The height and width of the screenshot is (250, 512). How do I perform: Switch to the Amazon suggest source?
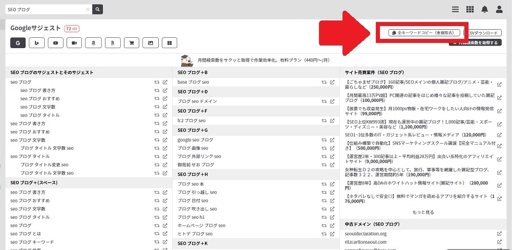click(93, 43)
